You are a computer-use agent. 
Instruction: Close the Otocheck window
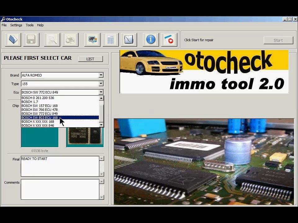[295, 19]
